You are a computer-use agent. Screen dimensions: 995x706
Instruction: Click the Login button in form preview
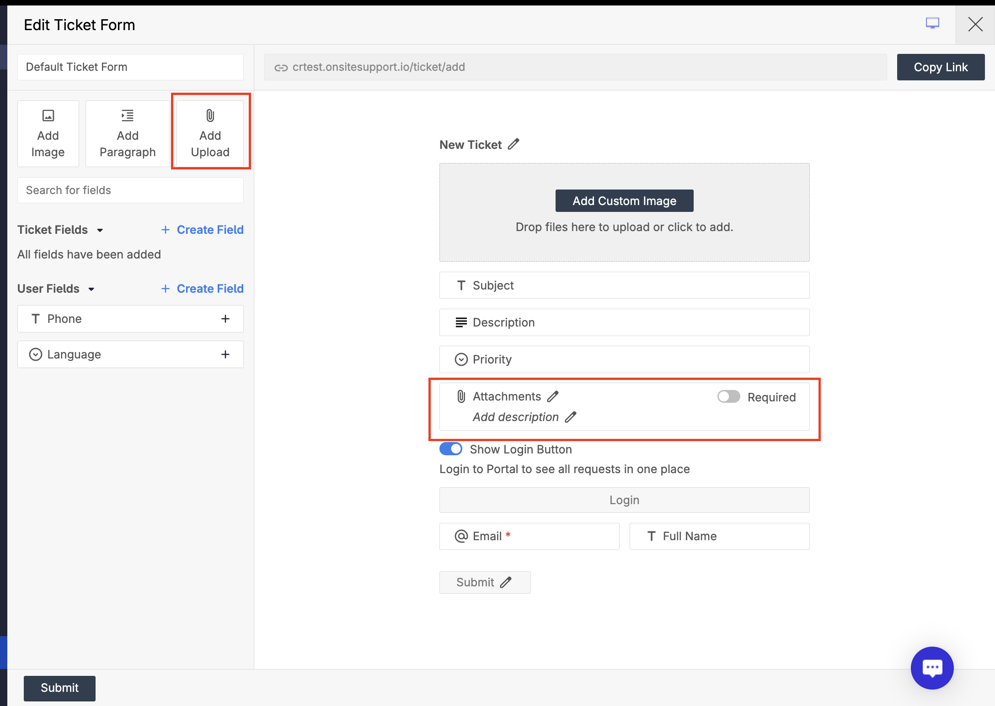624,500
